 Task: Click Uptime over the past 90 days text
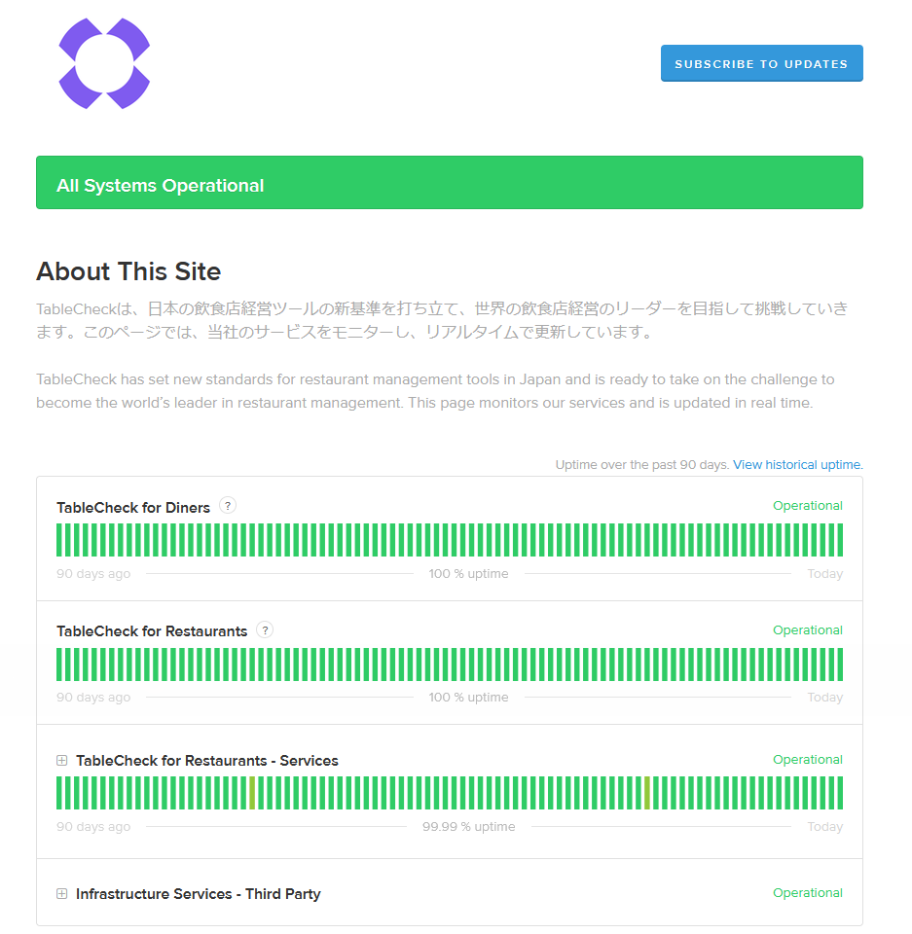pyautogui.click(x=642, y=465)
